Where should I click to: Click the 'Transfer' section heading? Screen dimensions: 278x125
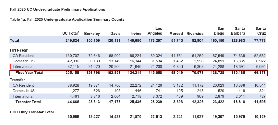click(x=18, y=80)
